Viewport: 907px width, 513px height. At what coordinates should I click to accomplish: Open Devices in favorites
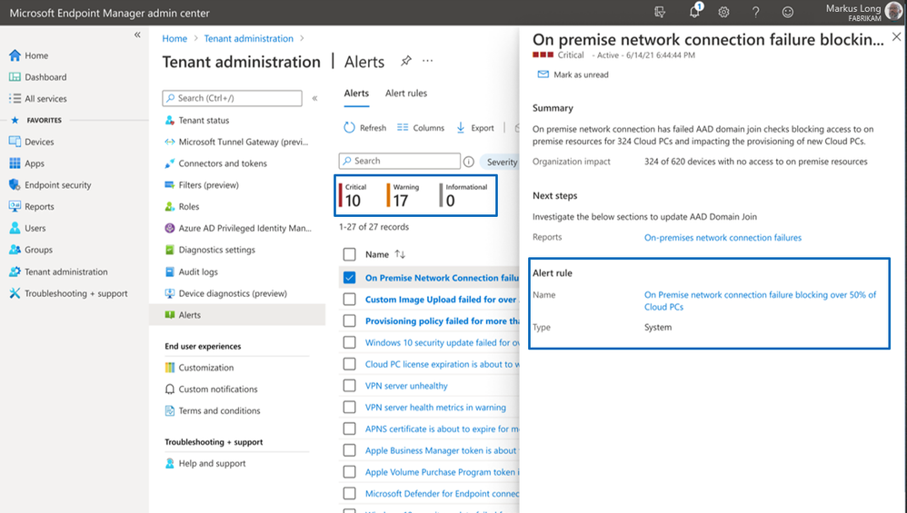(31, 142)
